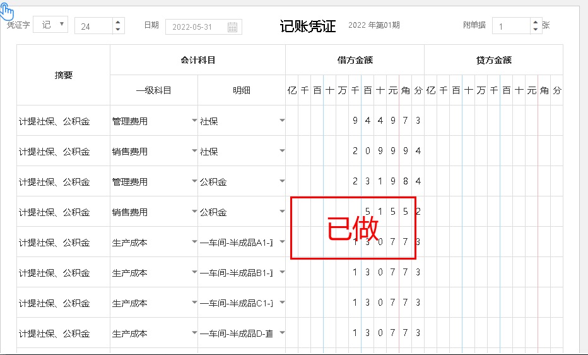Open the calendar icon in date field
The height and width of the screenshot is (355, 588).
232,27
